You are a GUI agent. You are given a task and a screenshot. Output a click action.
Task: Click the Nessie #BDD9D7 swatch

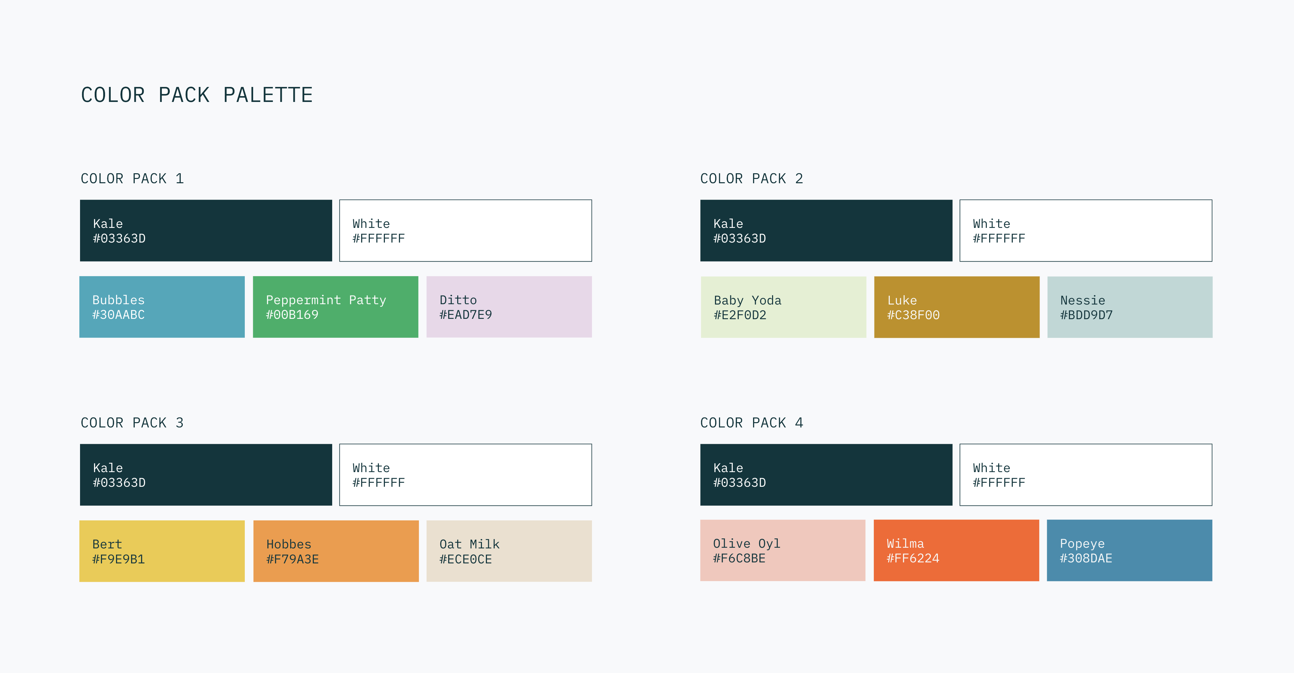[x=1130, y=307]
